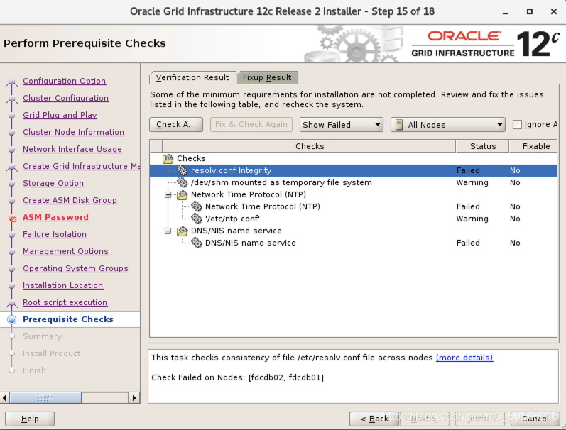Go to Configuration Option step
The image size is (566, 430).
[x=64, y=81]
